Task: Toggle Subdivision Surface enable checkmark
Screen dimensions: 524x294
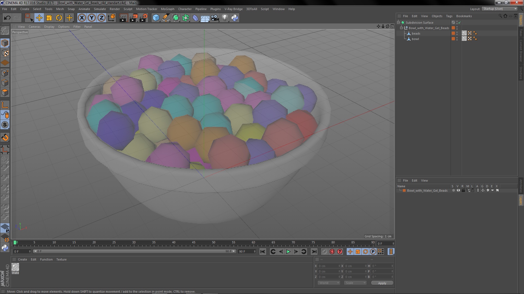Action: 460,23
